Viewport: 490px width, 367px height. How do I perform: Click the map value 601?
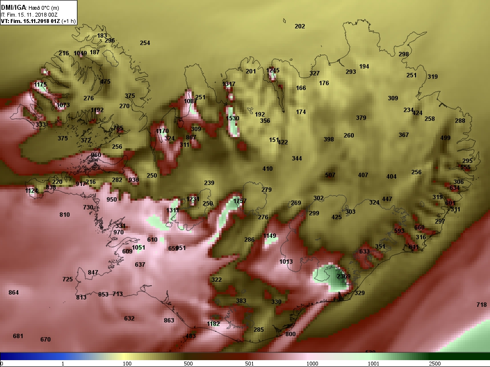pyautogui.click(x=450, y=203)
